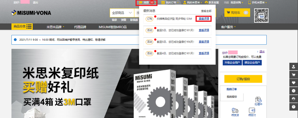
Task: Click the 消息 speech-bubble icon in the top bar
Action: pos(141,3)
